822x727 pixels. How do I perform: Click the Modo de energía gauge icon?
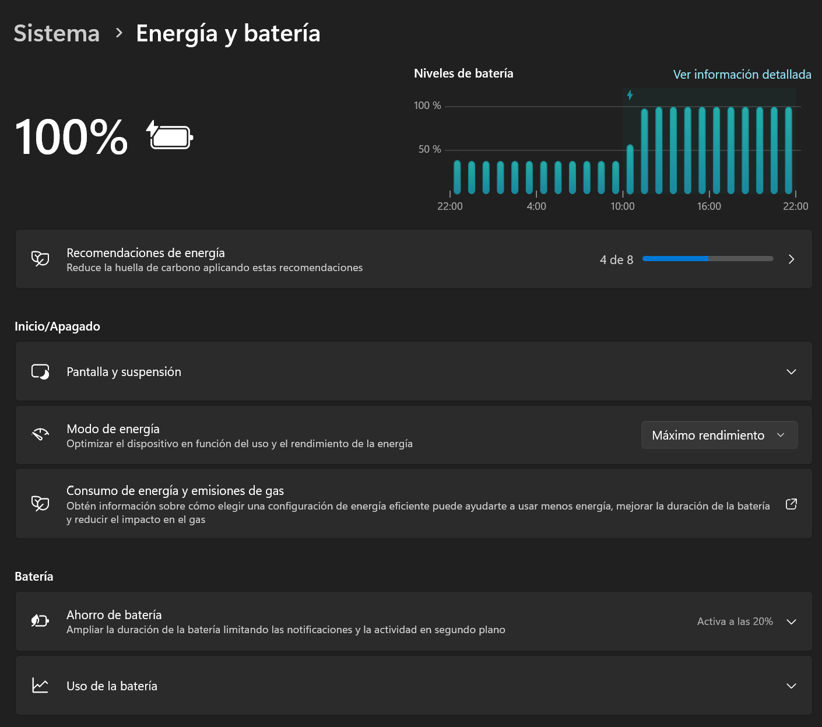pos(40,435)
